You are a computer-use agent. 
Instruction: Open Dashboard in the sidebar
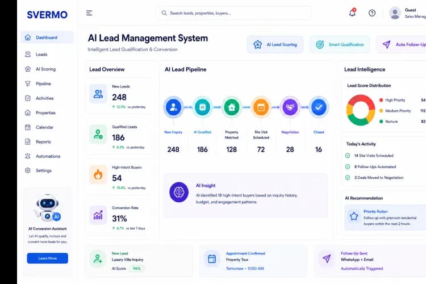47,37
